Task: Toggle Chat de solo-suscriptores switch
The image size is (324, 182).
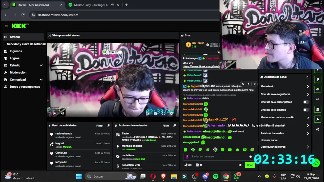Action: [306, 102]
